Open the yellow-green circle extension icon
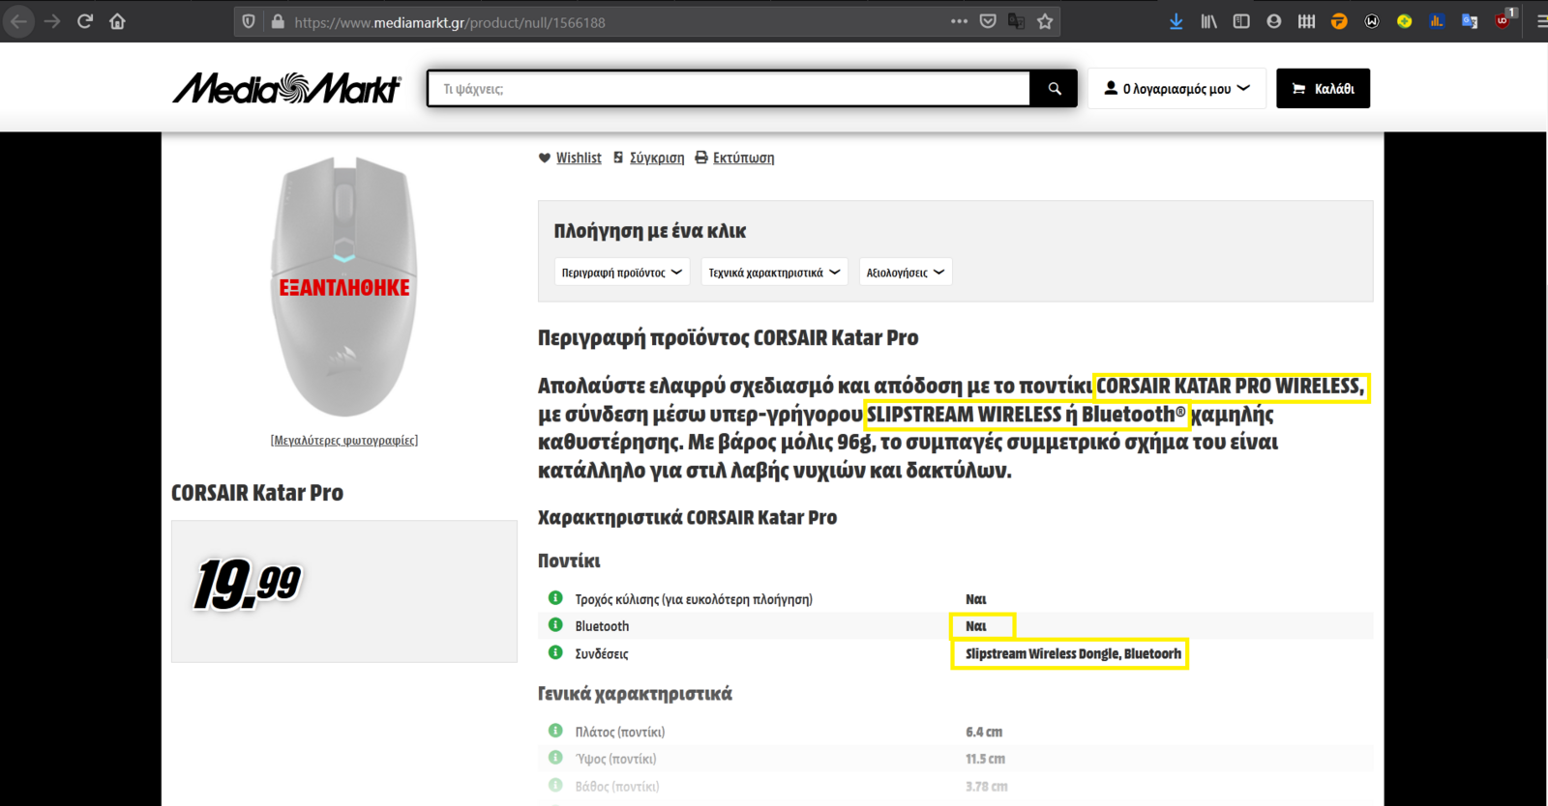Image resolution: width=1548 pixels, height=806 pixels. [x=1404, y=21]
